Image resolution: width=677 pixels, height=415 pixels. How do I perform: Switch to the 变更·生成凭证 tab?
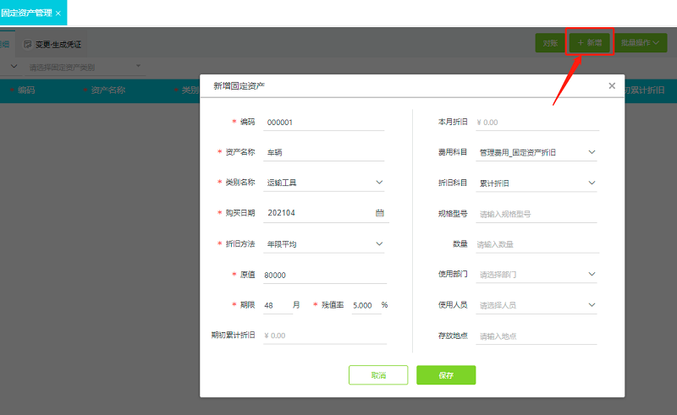(52, 44)
